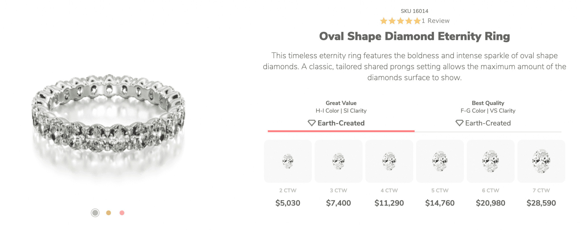
Task: Select the rose gold metal swatch
Action: pos(122,212)
